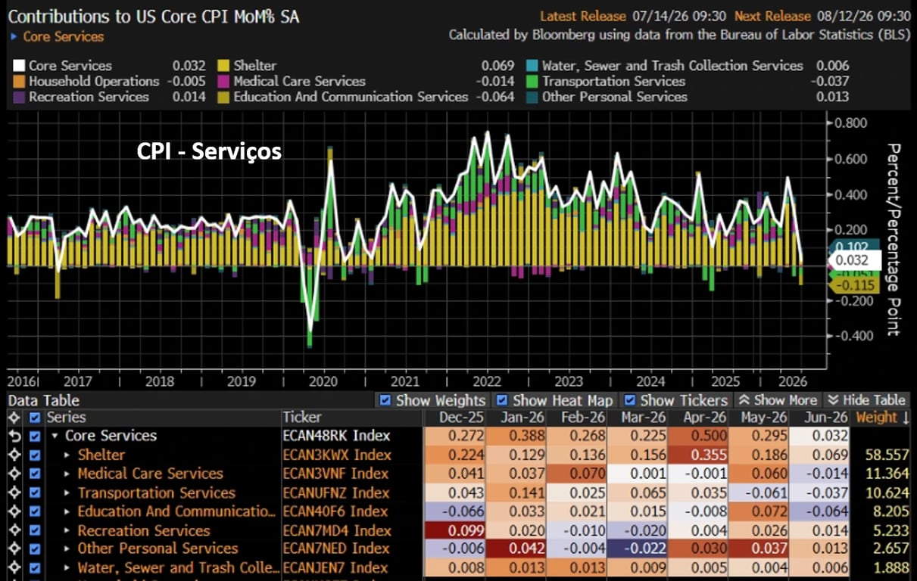Click the white 0.032 chart axis value label
The height and width of the screenshot is (581, 917).
pyautogui.click(x=853, y=259)
